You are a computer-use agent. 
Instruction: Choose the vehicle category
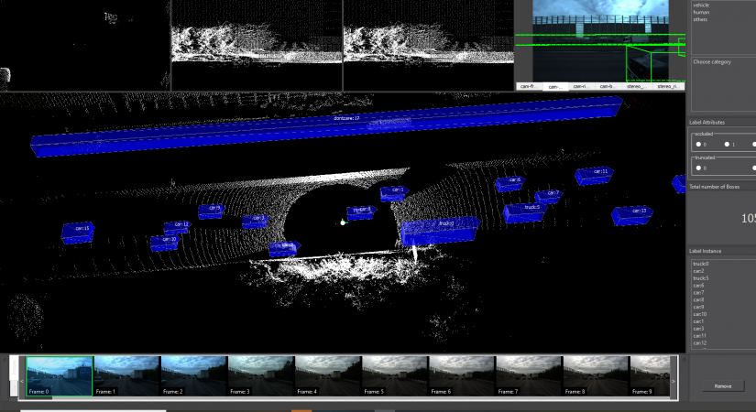[701, 5]
